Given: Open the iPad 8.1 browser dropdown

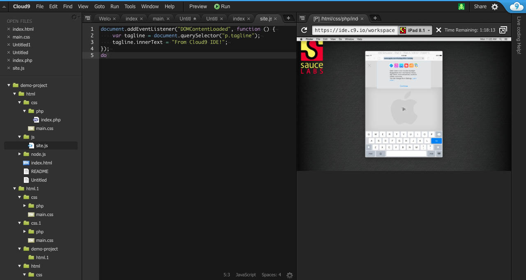Looking at the screenshot, I should [415, 30].
